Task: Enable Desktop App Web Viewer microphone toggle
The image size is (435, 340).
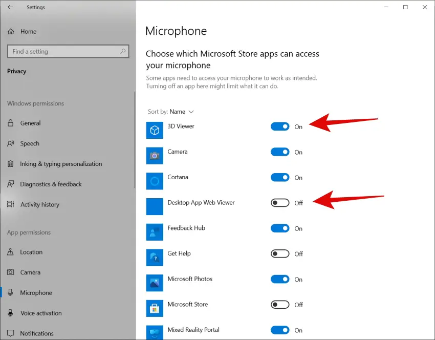Action: [280, 203]
